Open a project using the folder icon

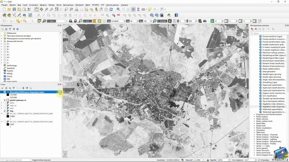pyautogui.click(x=9, y=9)
